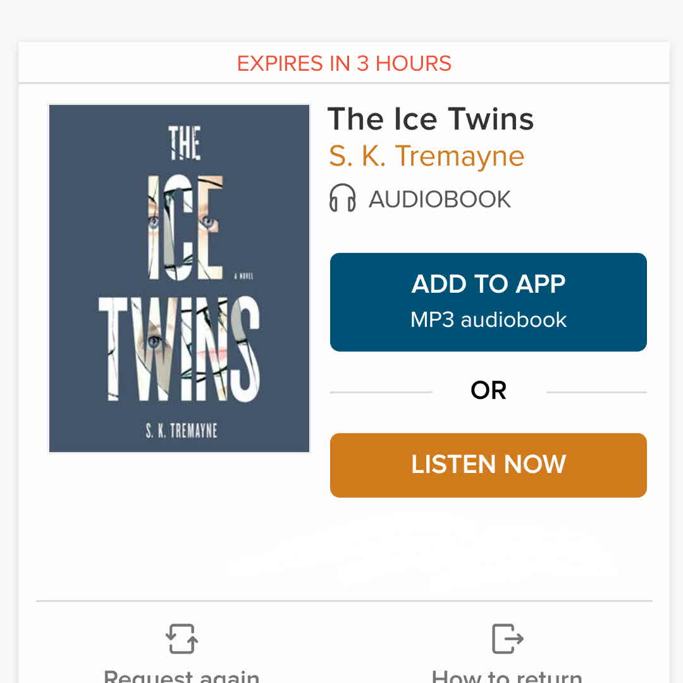
Task: Click the word TWINS on the cover art
Action: pyautogui.click(x=179, y=348)
